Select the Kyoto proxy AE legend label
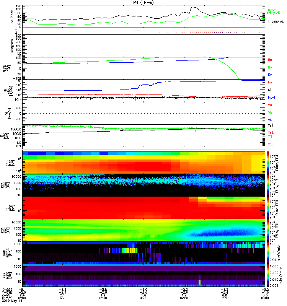The image size is (287, 306). coord(273,11)
